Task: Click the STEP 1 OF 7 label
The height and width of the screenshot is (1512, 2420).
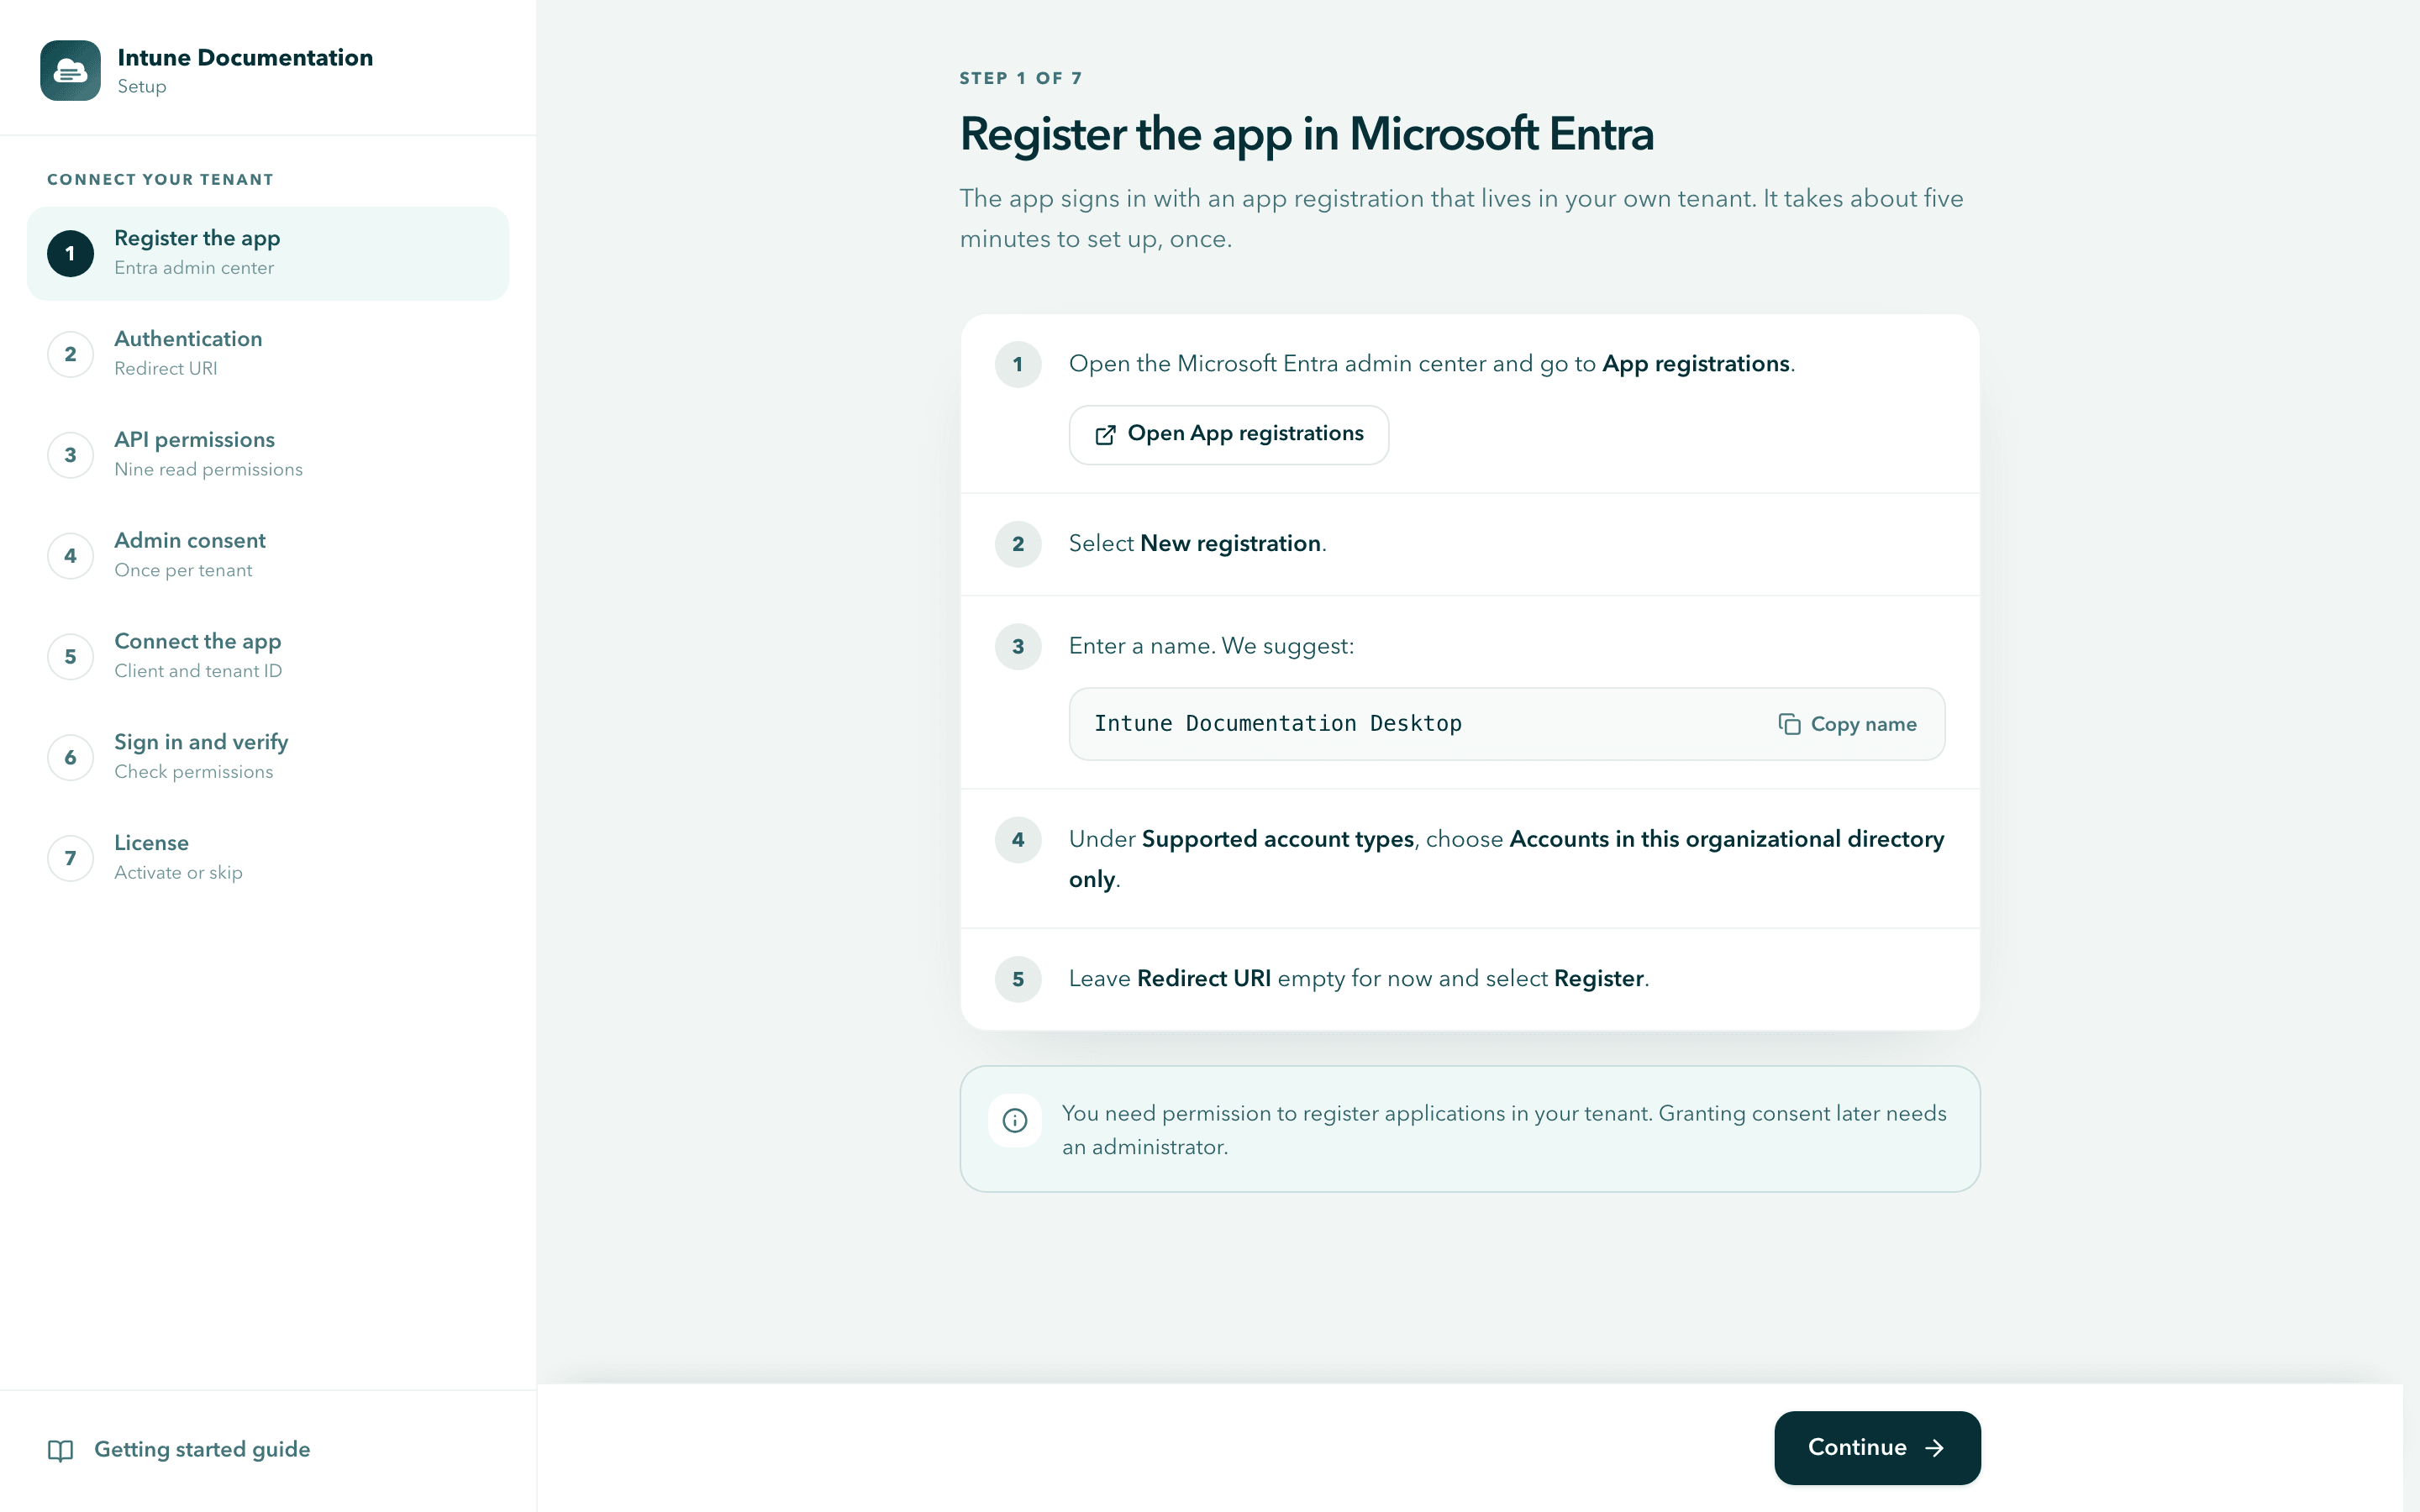Action: 1020,78
